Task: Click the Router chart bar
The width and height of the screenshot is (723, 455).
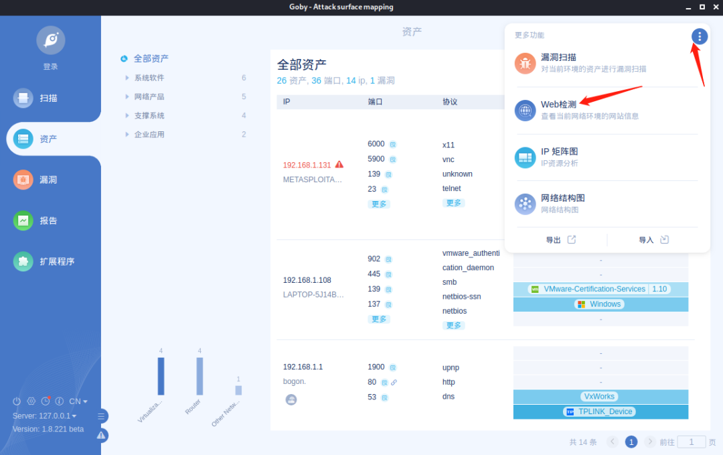Action: point(199,377)
